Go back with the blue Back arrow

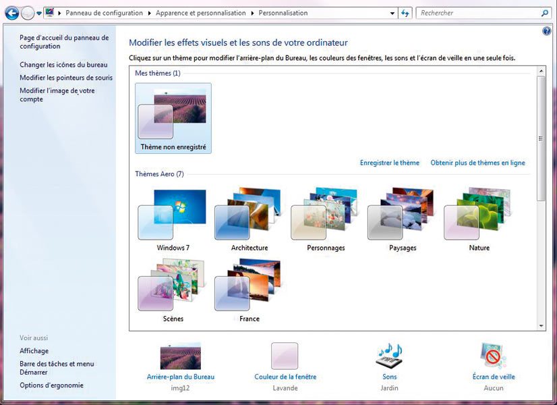click(11, 13)
